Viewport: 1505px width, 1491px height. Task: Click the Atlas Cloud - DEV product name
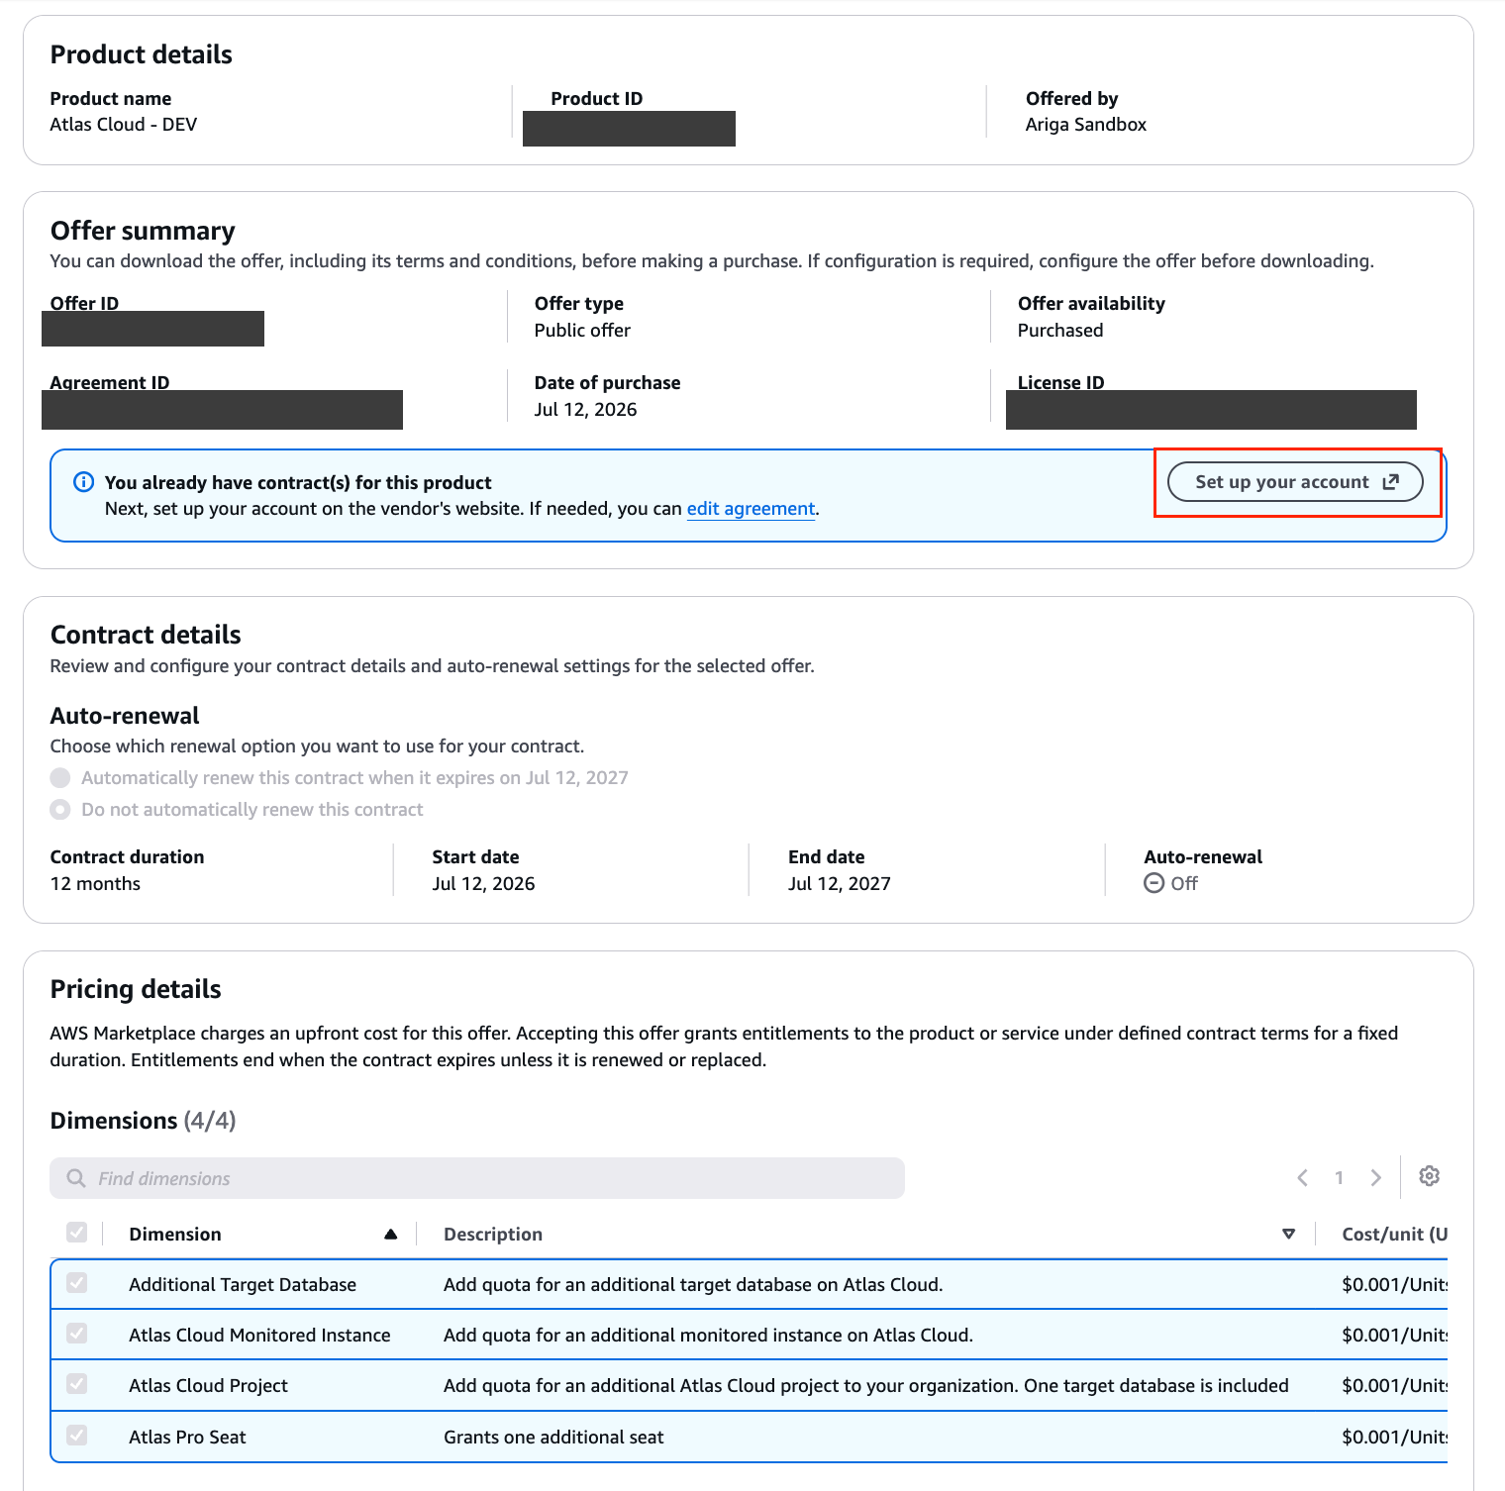[124, 124]
